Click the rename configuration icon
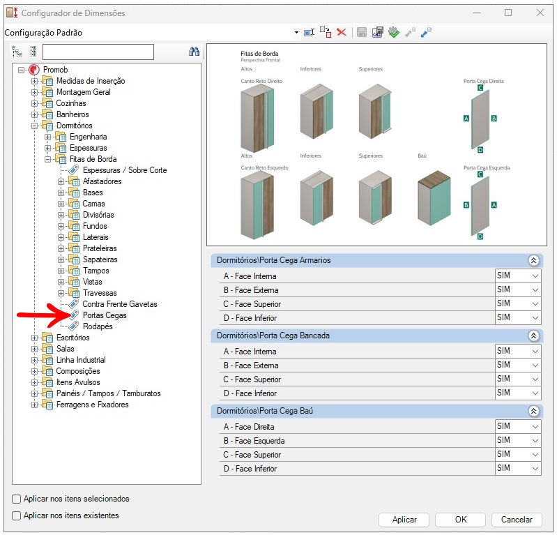 [310, 32]
